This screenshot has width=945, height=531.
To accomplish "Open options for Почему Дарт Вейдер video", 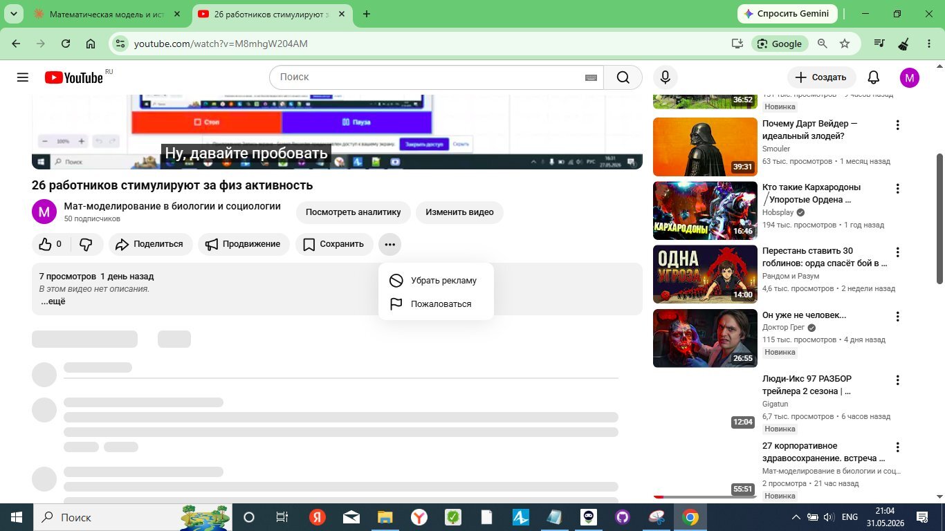I will click(897, 125).
